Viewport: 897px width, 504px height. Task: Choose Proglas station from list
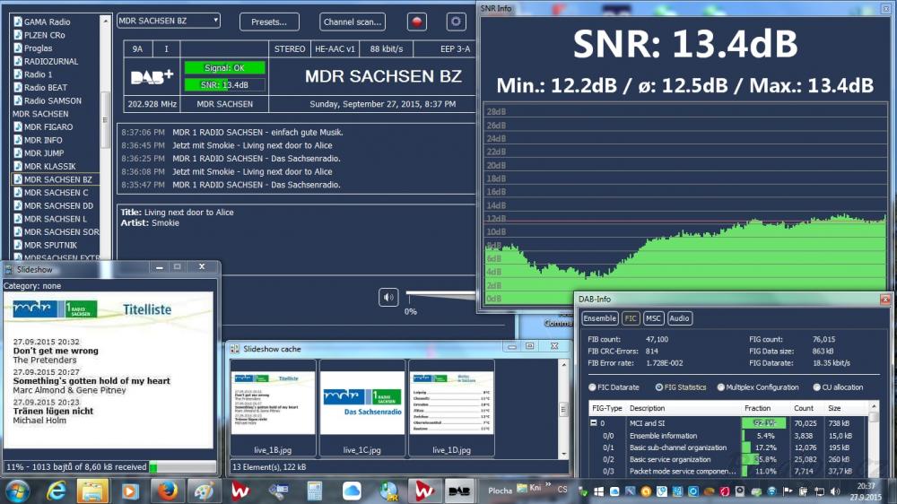38,48
